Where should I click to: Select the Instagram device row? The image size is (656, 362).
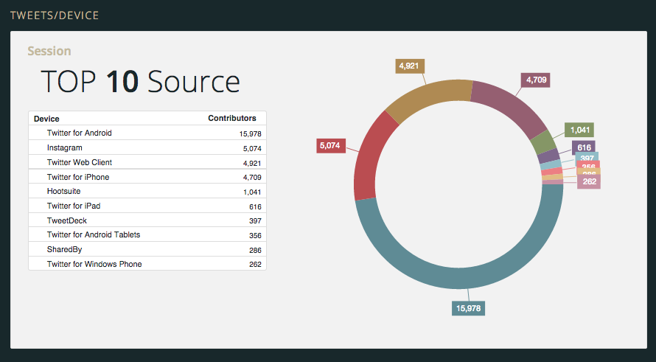pyautogui.click(x=147, y=147)
